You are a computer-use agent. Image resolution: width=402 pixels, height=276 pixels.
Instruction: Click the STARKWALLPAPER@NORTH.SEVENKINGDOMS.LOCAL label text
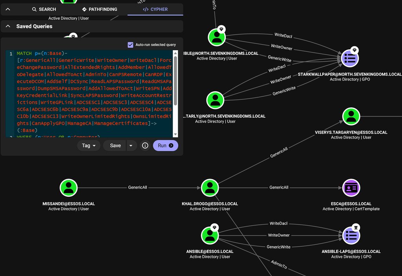coord(350,74)
